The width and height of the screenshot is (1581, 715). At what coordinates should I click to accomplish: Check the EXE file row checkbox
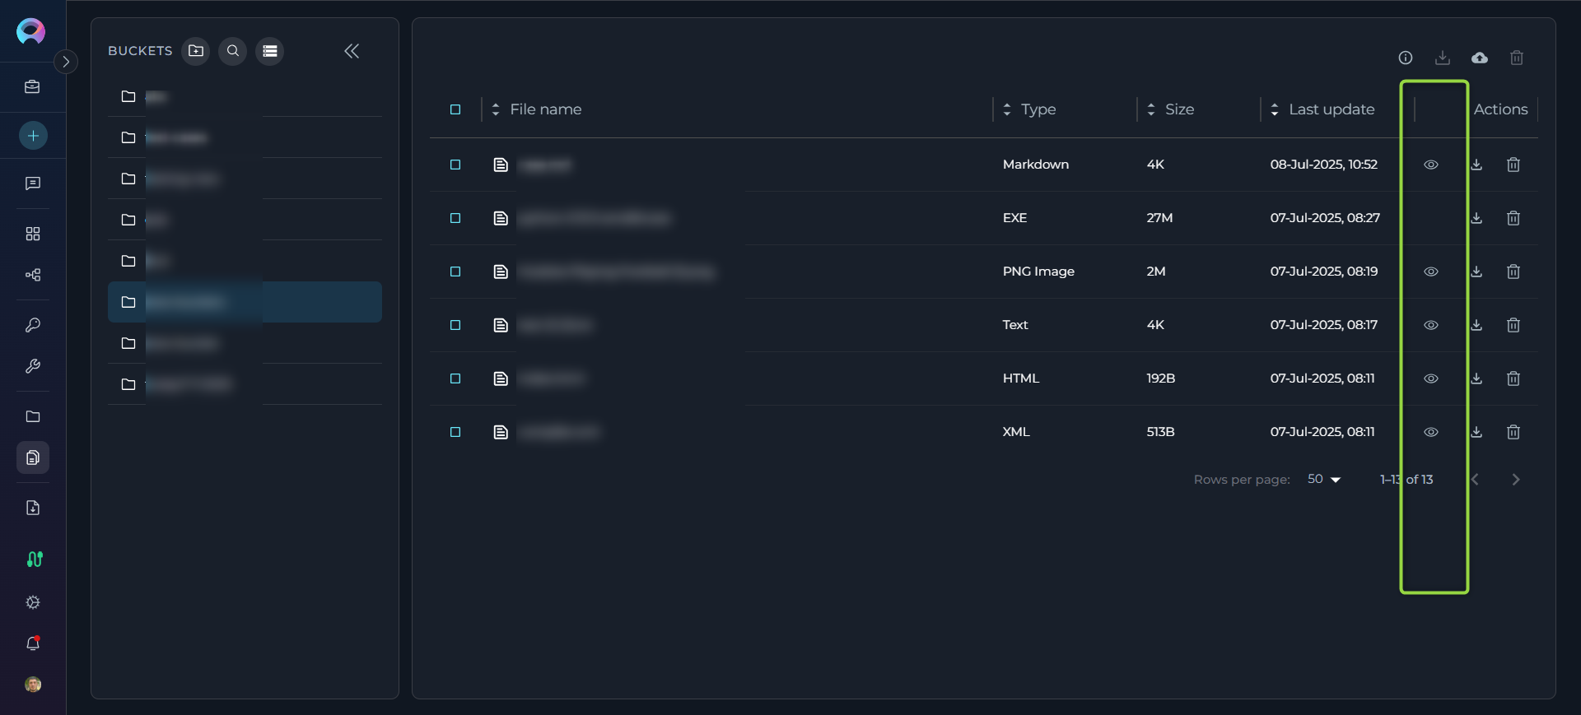(455, 218)
